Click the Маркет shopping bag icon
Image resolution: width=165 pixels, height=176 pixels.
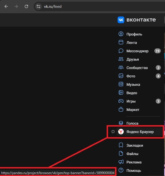121,109
